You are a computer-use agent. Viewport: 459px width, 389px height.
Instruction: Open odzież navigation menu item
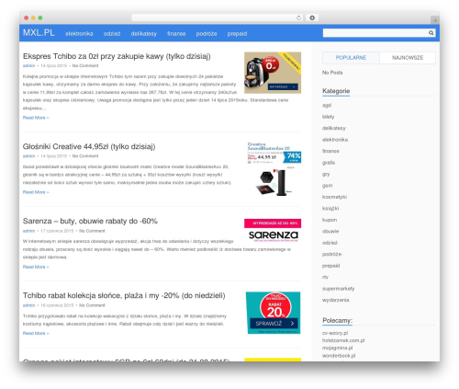(112, 34)
